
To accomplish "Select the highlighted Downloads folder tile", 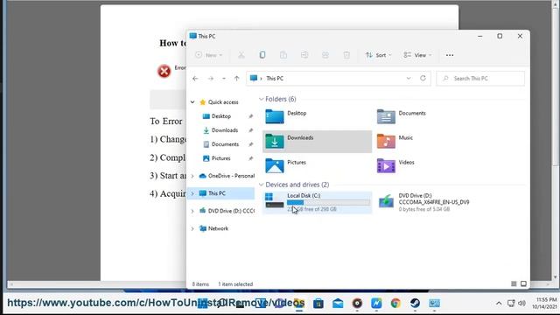I will [x=317, y=142].
